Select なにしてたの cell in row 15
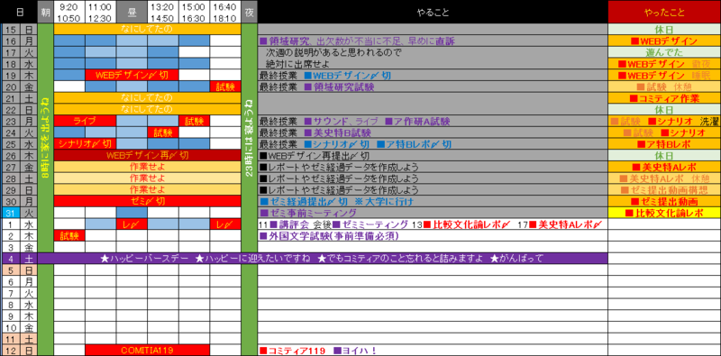Viewport: 721px width, 356px height. coord(147,29)
